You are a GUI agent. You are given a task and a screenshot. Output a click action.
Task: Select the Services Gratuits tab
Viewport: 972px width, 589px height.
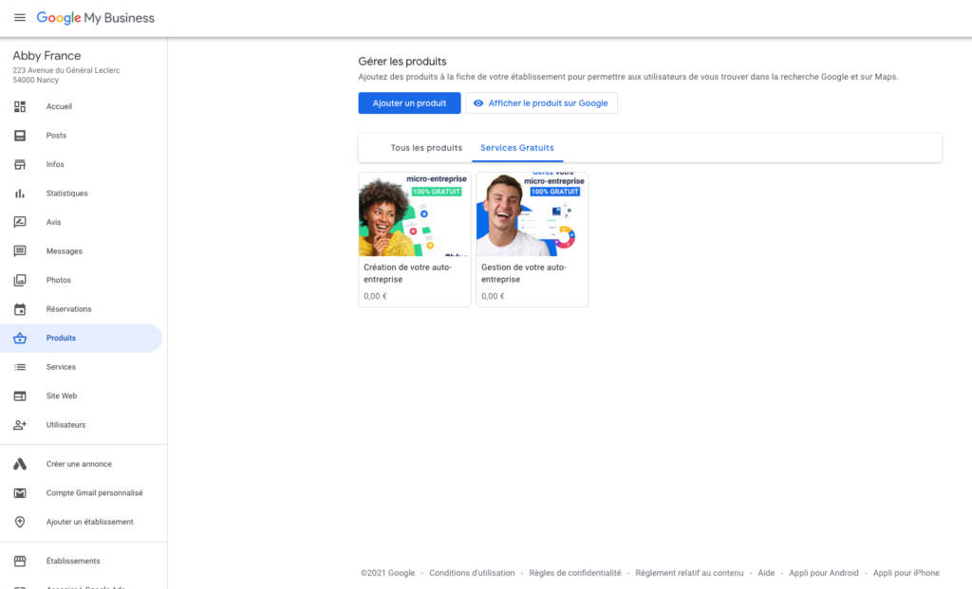click(517, 148)
